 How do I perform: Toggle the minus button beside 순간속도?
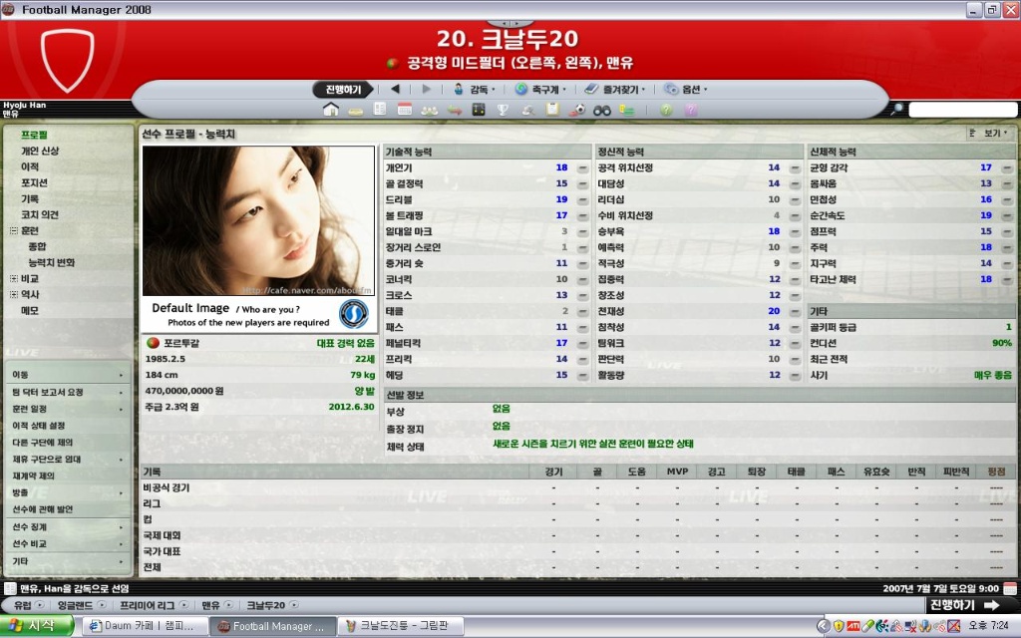[x=1007, y=215]
